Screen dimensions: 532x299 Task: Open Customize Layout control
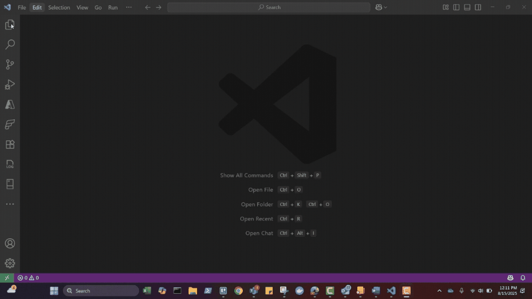tap(446, 7)
